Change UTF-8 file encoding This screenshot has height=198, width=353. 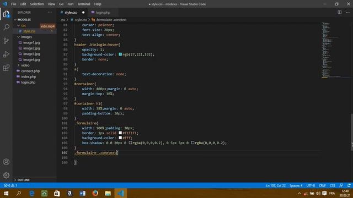coord(311,185)
